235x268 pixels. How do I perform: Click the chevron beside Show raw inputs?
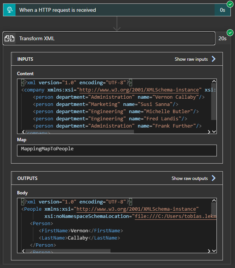pyautogui.click(x=213, y=59)
